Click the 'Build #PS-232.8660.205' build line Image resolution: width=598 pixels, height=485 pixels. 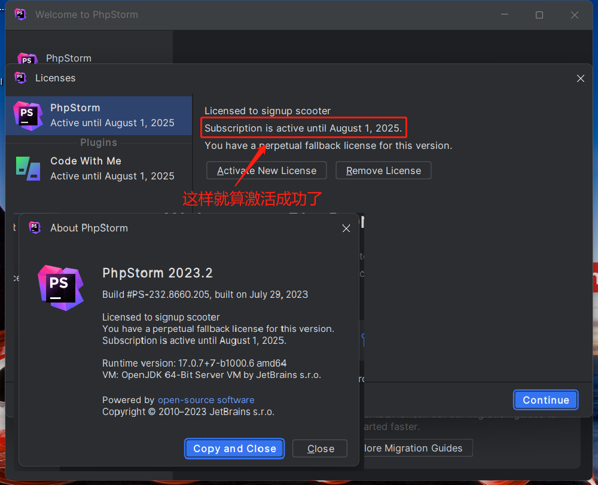coord(205,294)
